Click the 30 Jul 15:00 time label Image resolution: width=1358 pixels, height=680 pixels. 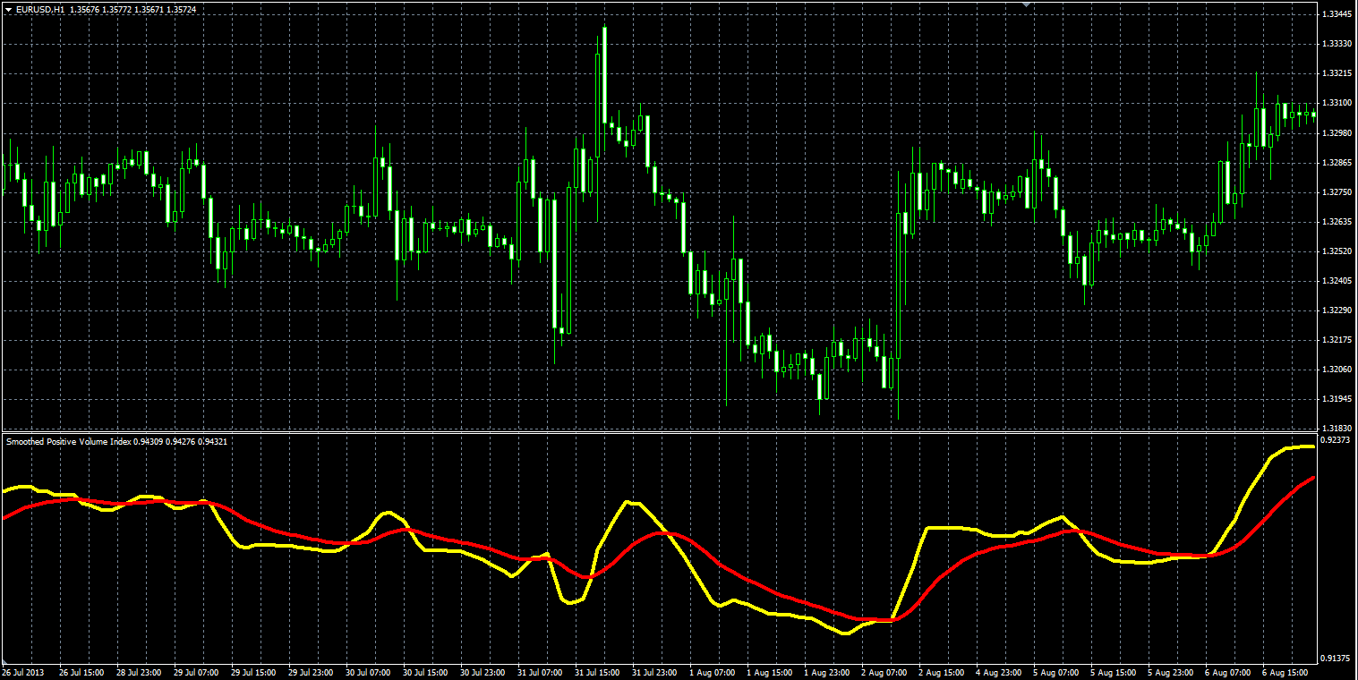425,672
